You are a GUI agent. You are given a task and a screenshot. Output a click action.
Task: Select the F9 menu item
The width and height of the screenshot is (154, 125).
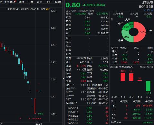pyautogui.click(x=48, y=2)
